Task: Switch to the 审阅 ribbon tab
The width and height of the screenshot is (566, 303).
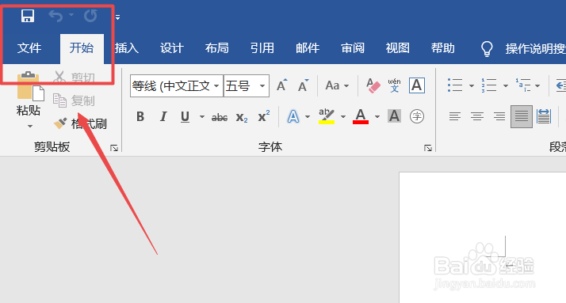Action: 353,48
